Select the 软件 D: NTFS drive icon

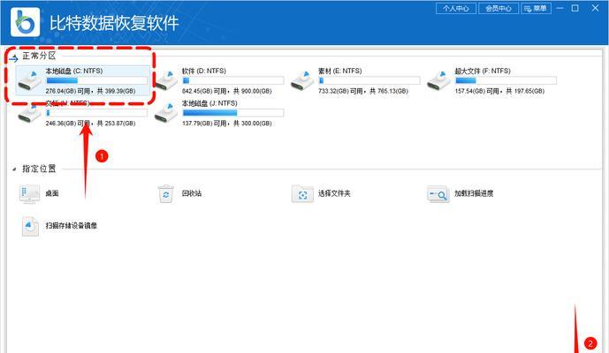click(x=166, y=79)
